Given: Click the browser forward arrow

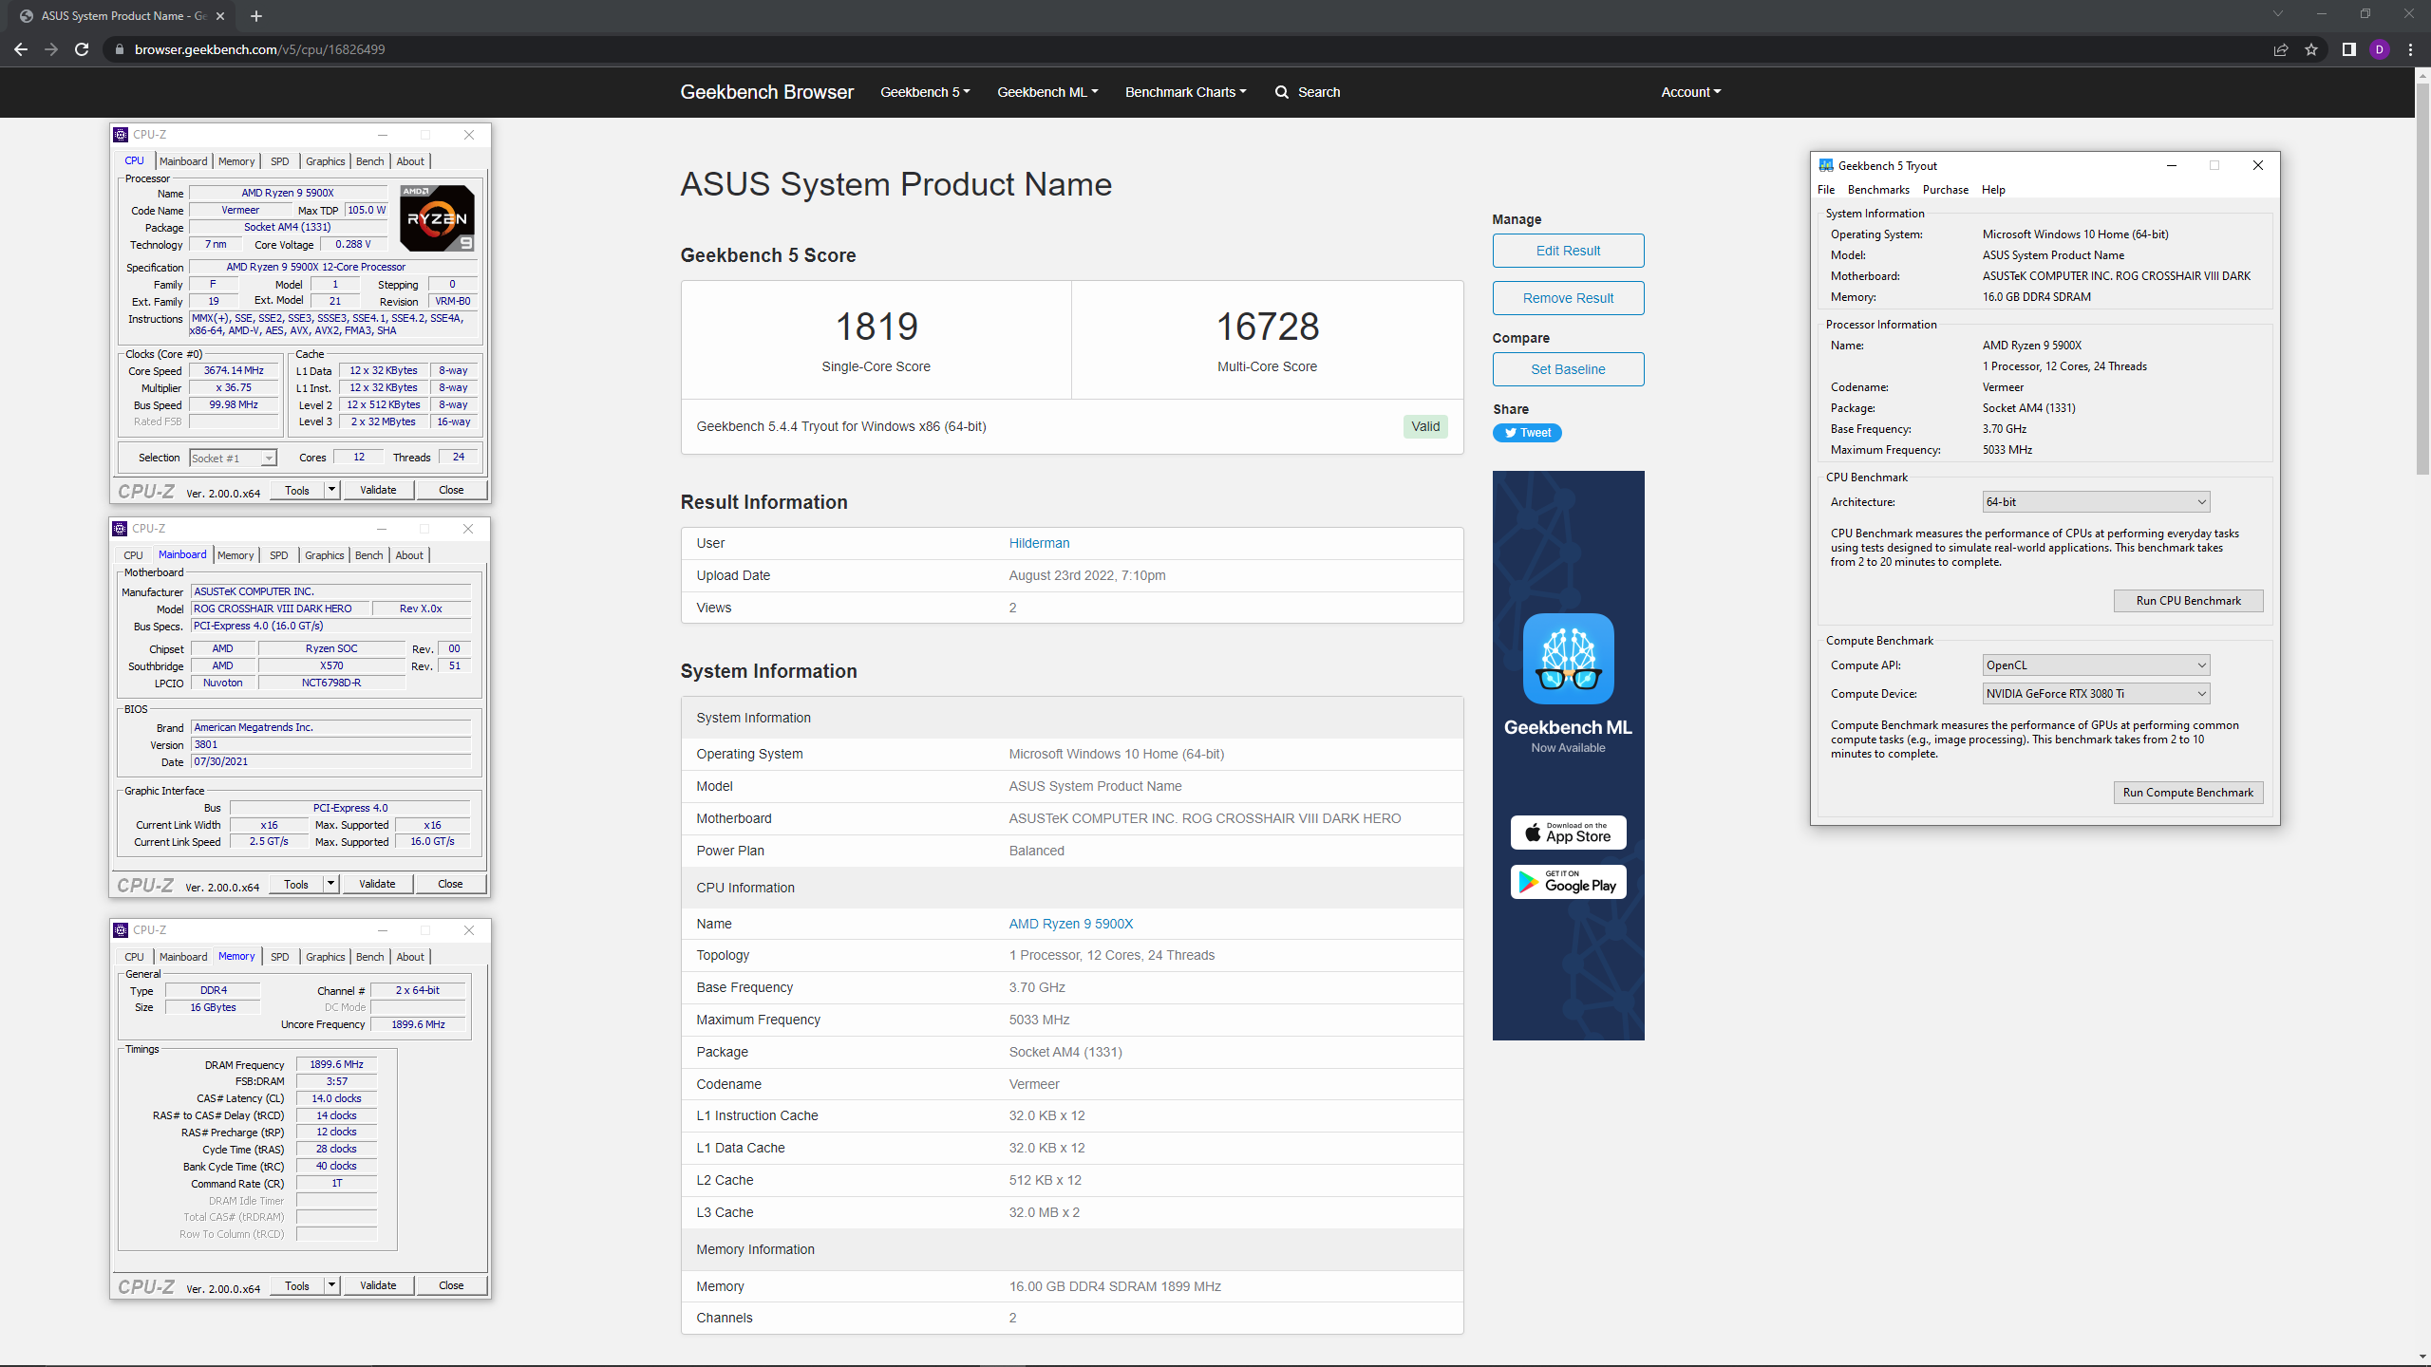Looking at the screenshot, I should [x=51, y=49].
